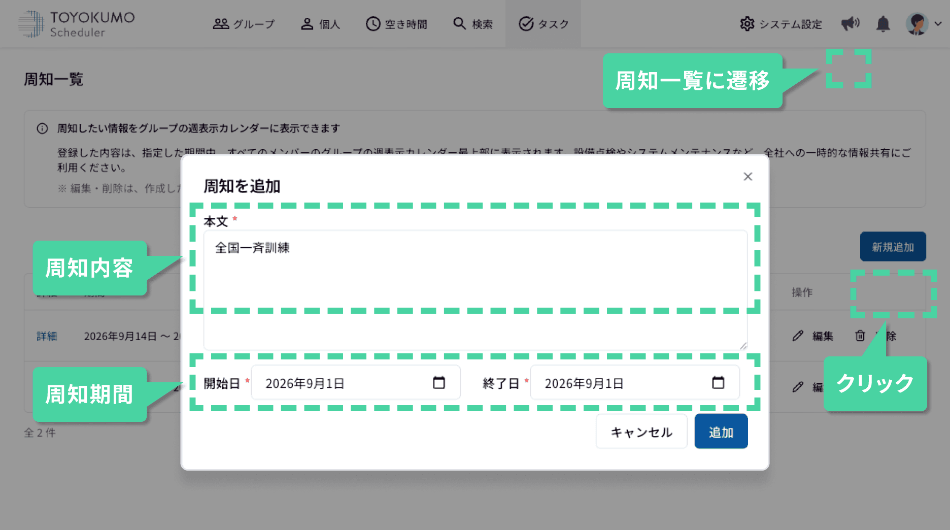Click the TOYOKUMO Scheduler logo

(76, 24)
